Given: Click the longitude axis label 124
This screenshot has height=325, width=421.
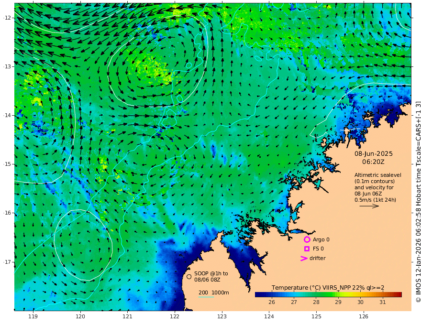Looking at the screenshot, I should (269, 316).
